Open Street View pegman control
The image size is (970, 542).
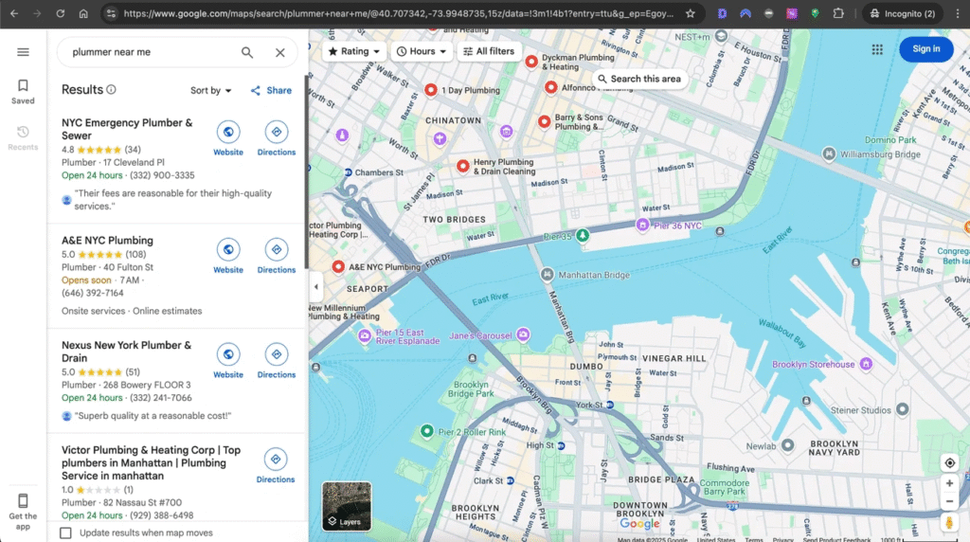949,522
